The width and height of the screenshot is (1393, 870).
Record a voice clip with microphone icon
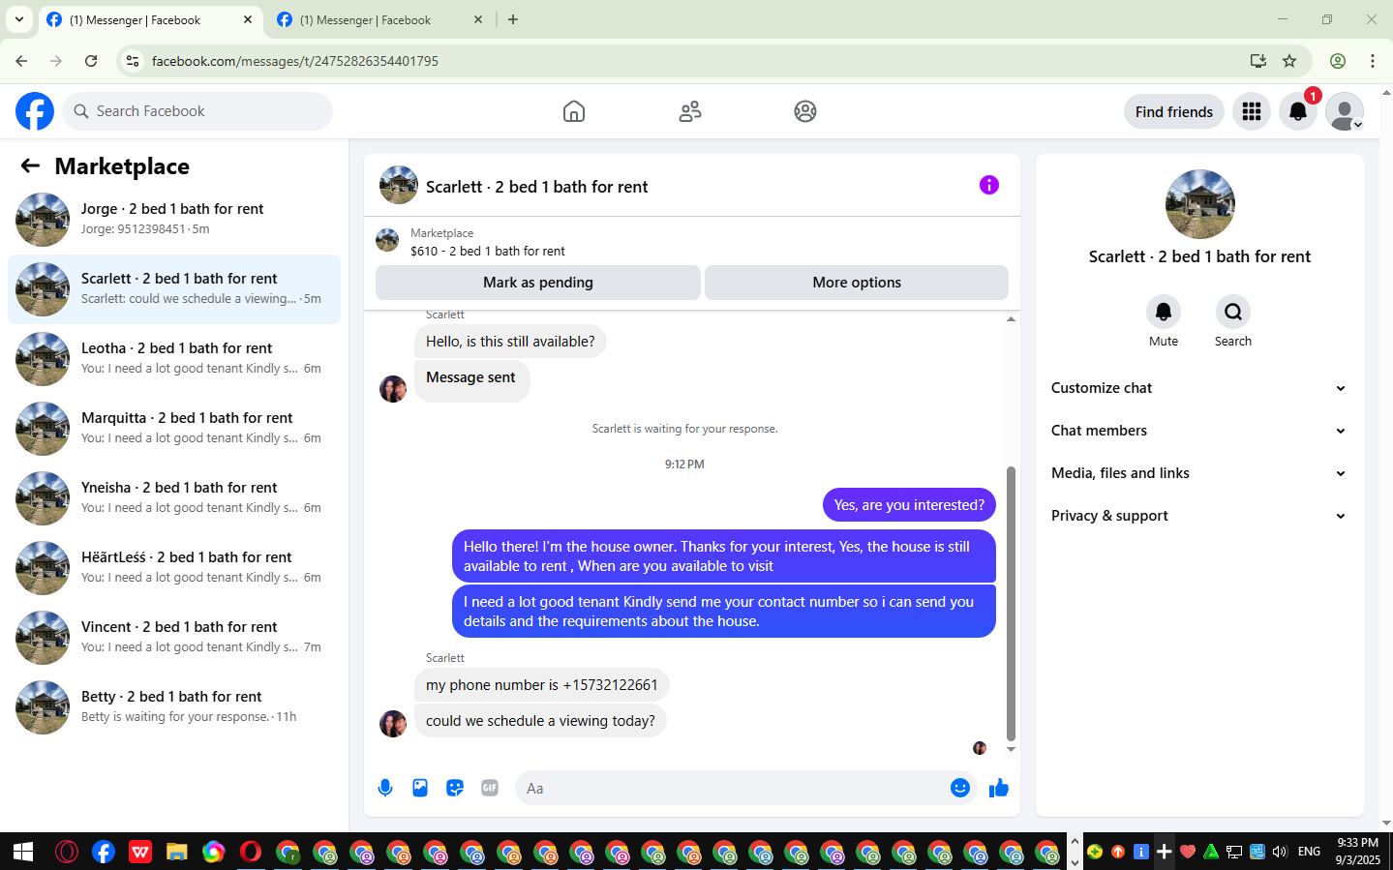[x=385, y=788]
